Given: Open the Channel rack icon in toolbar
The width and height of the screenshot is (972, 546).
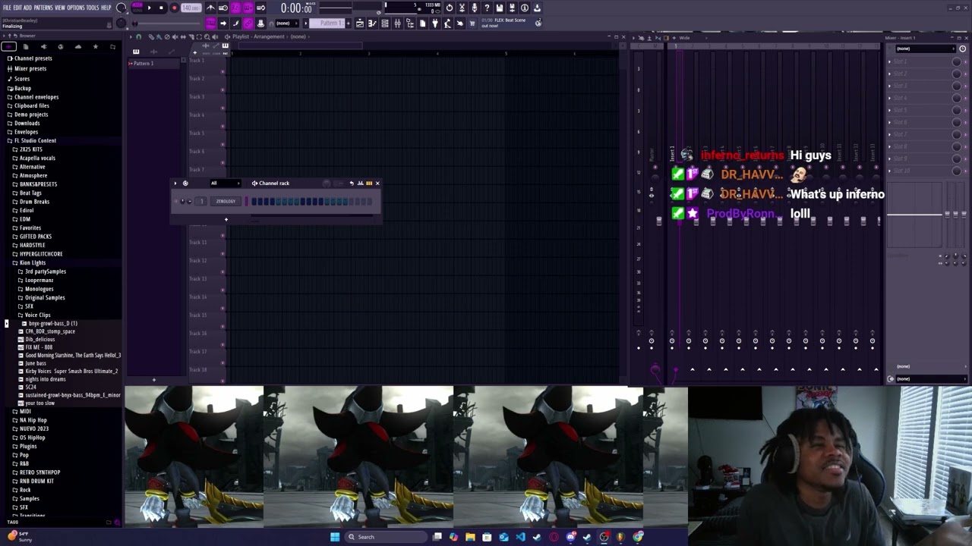Looking at the screenshot, I should 385,24.
